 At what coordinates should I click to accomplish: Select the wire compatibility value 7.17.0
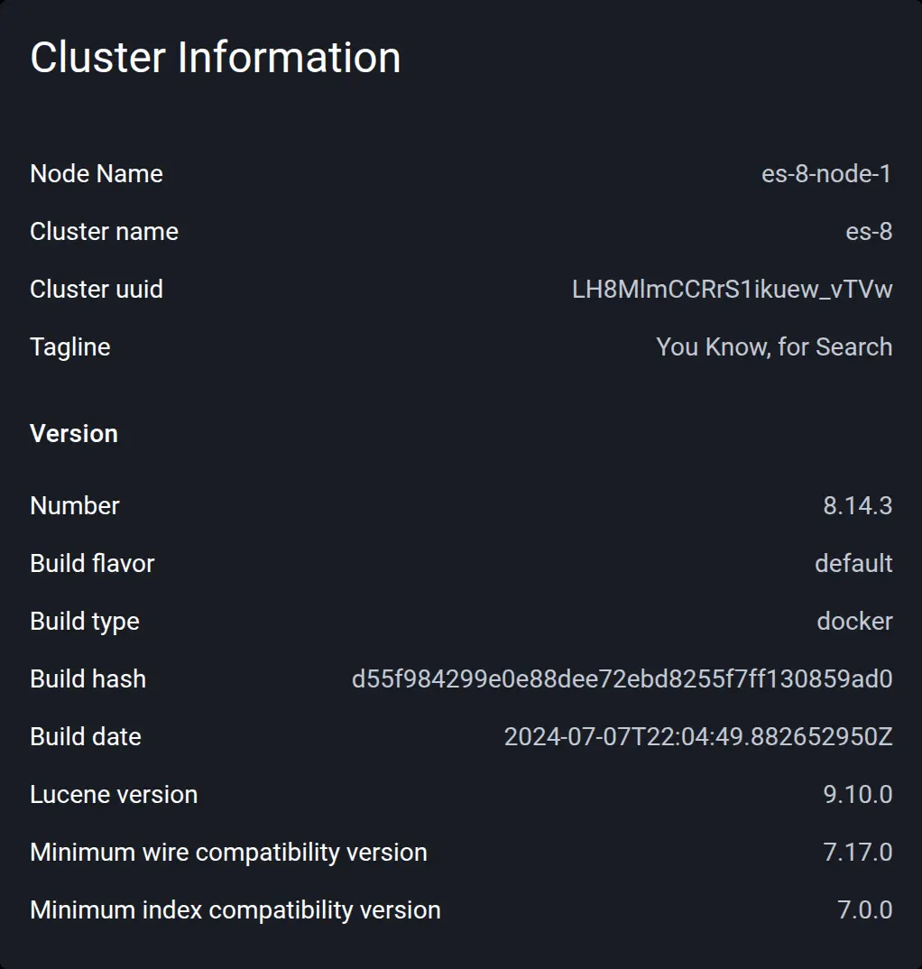(858, 853)
